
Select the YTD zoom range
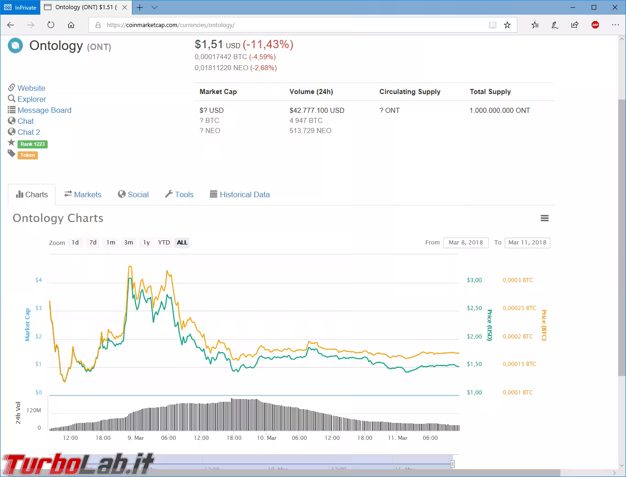click(x=164, y=243)
